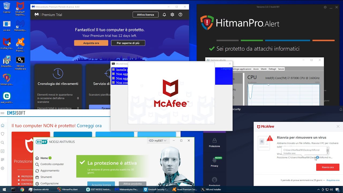Click Emsisoft shield sidebar icon
Image resolution: width=343 pixels, height=193 pixels.
(3, 134)
